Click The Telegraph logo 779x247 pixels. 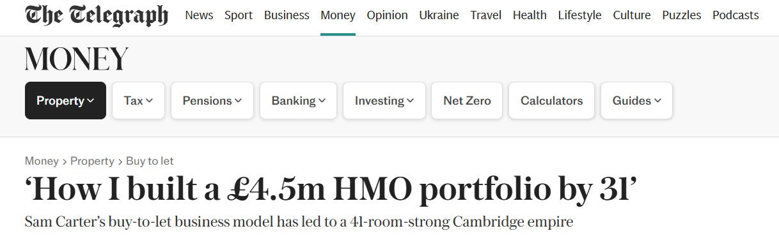click(97, 15)
